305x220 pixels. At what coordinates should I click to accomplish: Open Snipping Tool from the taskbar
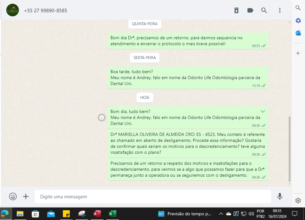pos(82,214)
